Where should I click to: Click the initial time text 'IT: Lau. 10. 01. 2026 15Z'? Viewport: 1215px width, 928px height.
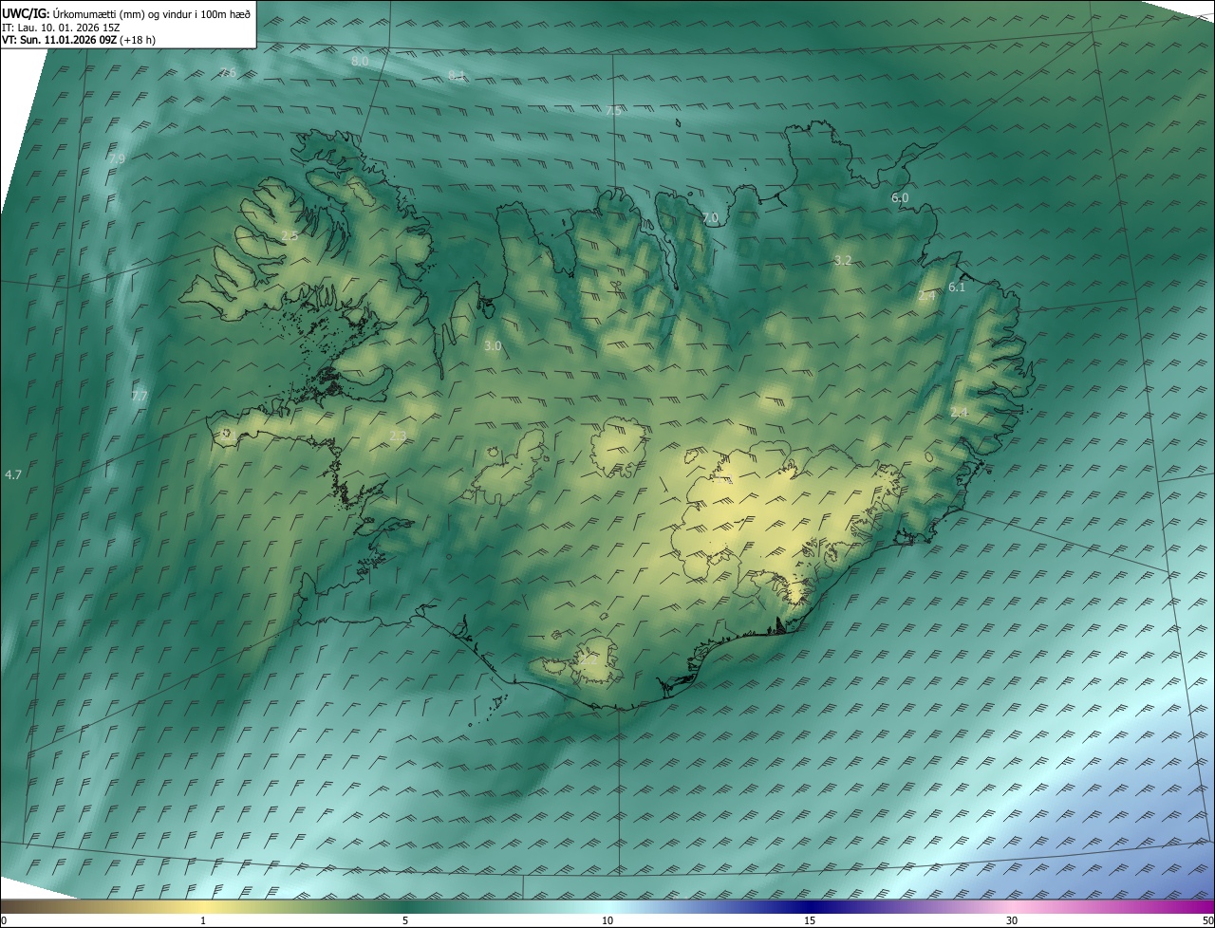click(61, 28)
